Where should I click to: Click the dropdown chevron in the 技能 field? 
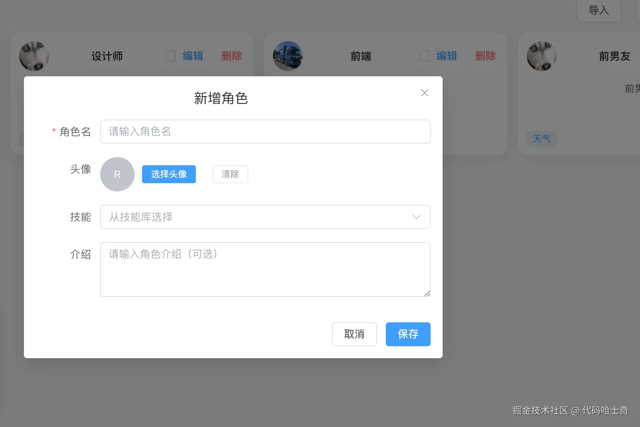416,217
